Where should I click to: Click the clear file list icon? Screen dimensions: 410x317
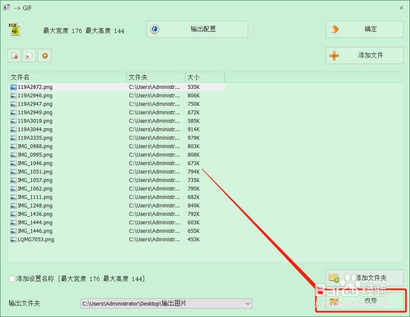pyautogui.click(x=29, y=55)
